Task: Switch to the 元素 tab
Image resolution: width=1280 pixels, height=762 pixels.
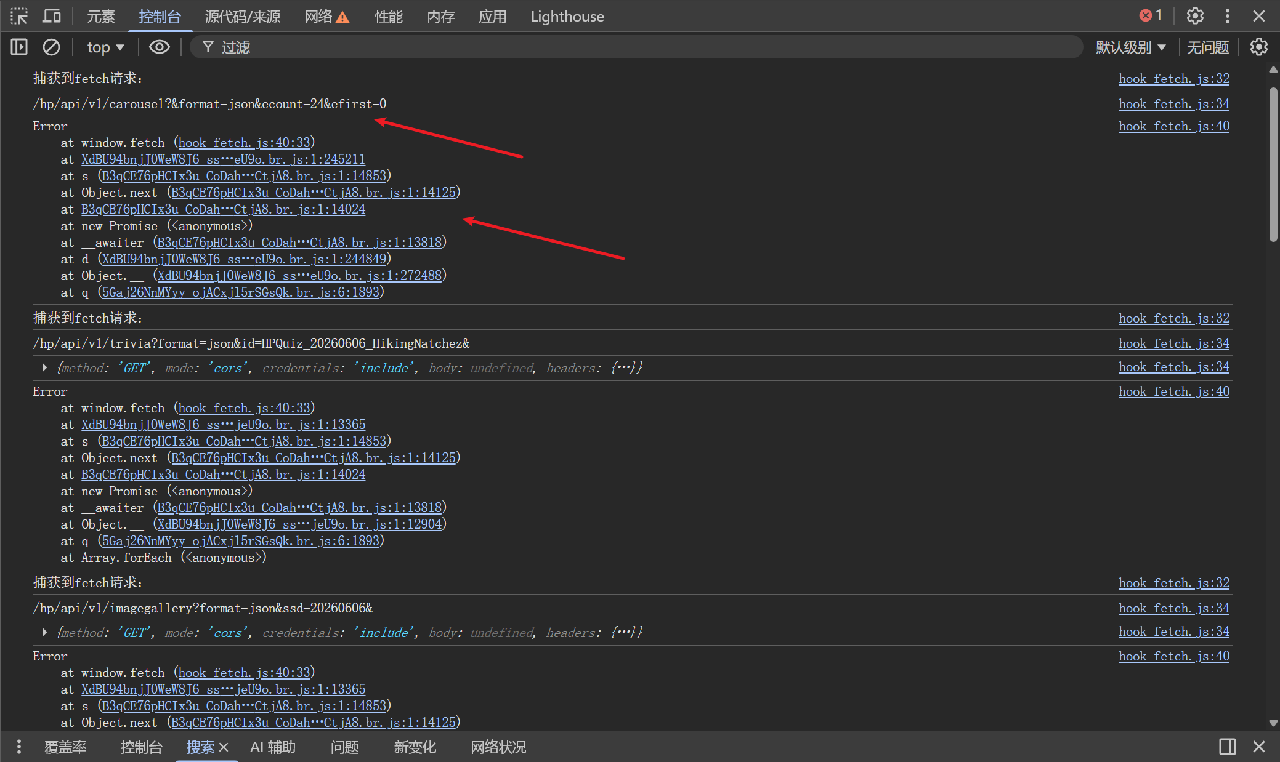Action: pyautogui.click(x=100, y=17)
